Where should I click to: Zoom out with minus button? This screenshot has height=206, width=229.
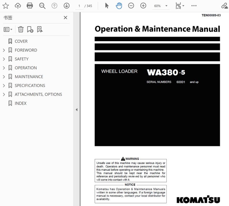pos(131,6)
